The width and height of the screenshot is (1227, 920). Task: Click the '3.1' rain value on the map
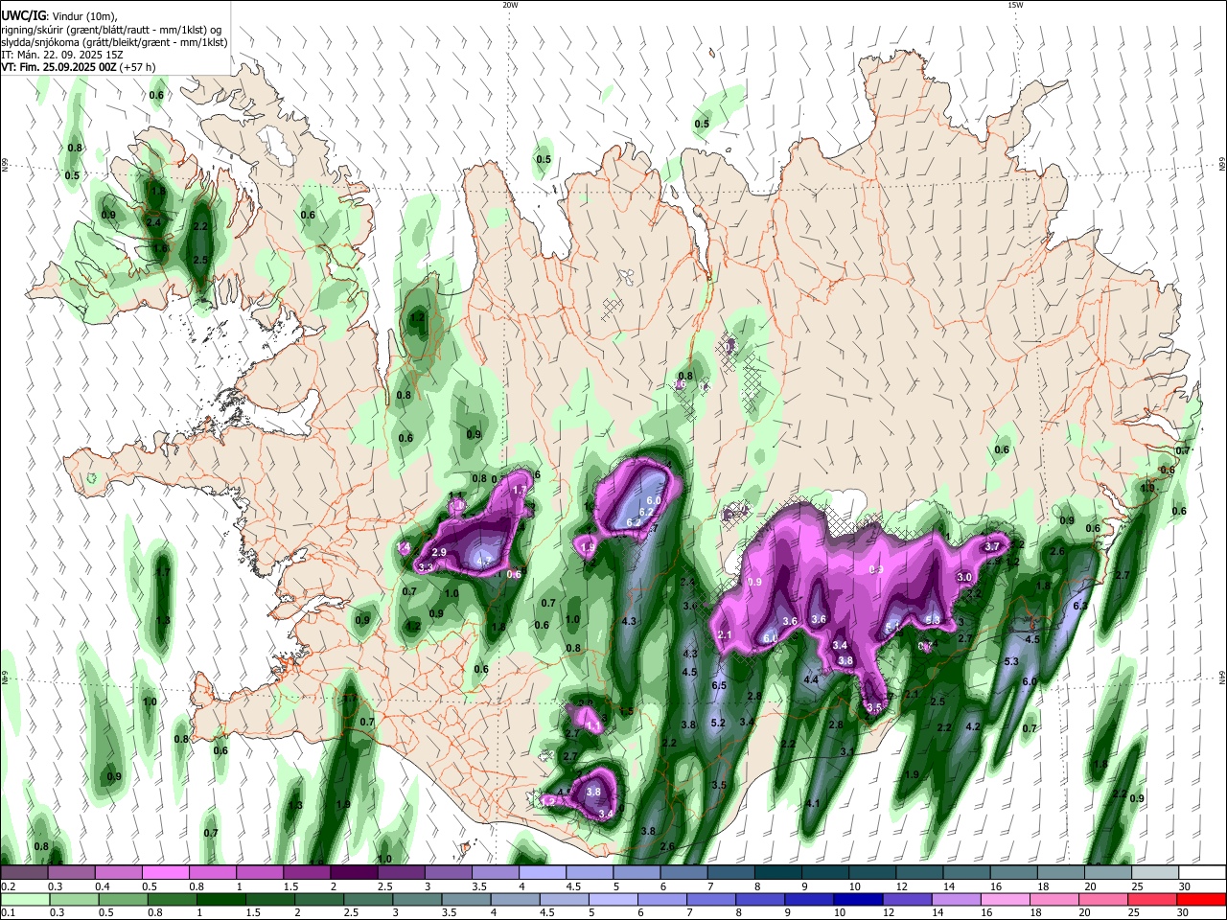point(847,752)
